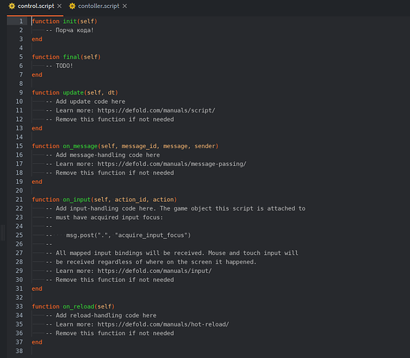
Task: Click line number 21 in the gutter
Action: [x=19, y=200]
